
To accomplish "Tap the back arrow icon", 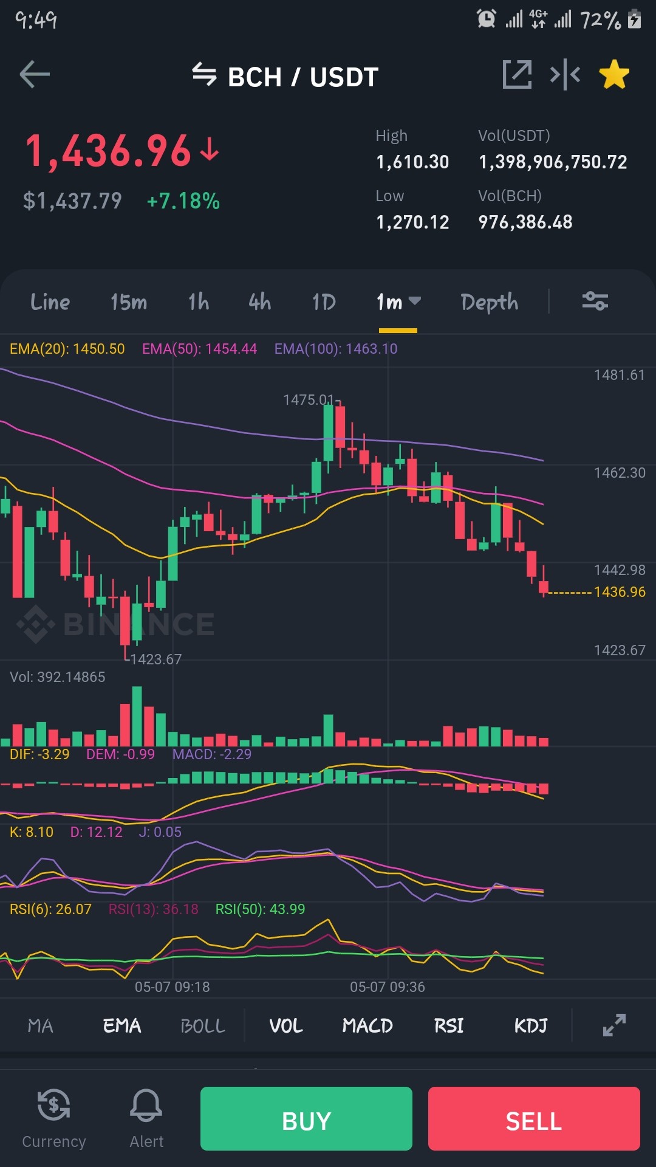I will coord(35,75).
